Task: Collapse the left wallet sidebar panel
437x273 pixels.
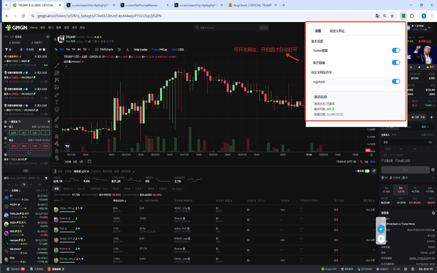Action: (x=48, y=37)
